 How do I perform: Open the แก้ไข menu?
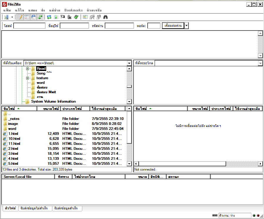(x=19, y=10)
